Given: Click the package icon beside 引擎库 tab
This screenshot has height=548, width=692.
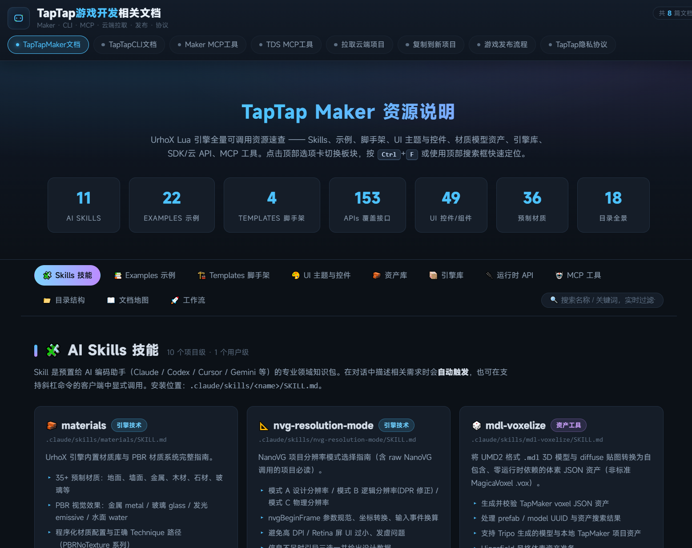Looking at the screenshot, I should 433,275.
